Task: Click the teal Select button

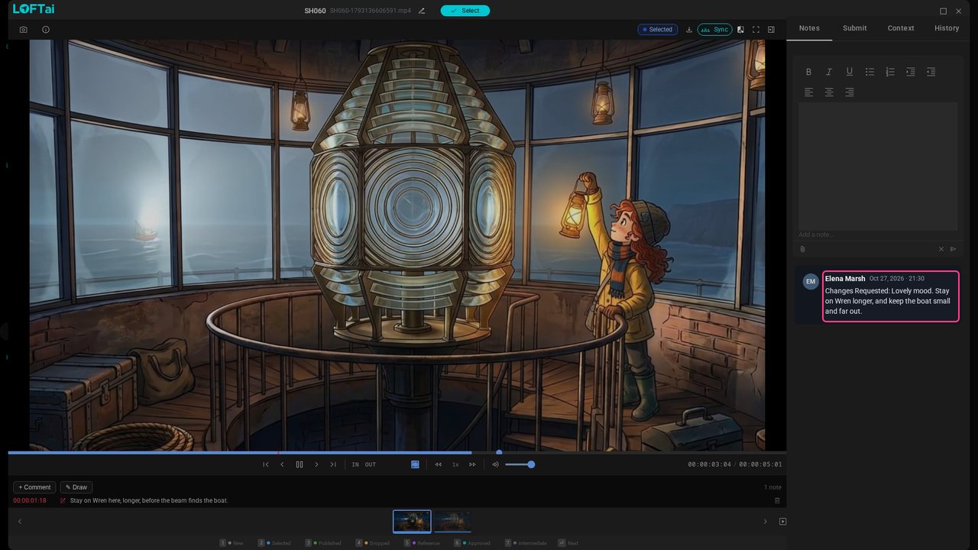Action: tap(465, 11)
